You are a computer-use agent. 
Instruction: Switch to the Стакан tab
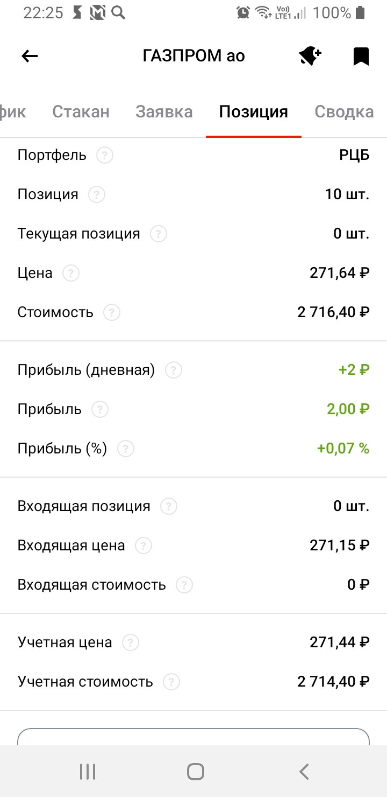tap(81, 112)
